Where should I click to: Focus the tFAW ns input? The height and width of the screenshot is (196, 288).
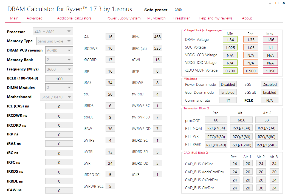click(x=59, y=191)
